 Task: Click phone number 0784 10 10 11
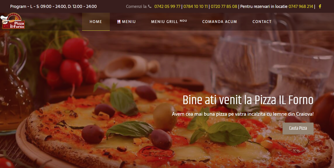[195, 6]
